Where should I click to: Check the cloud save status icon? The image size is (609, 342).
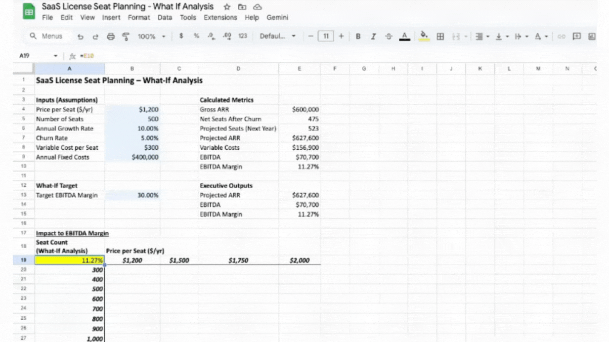tap(257, 7)
